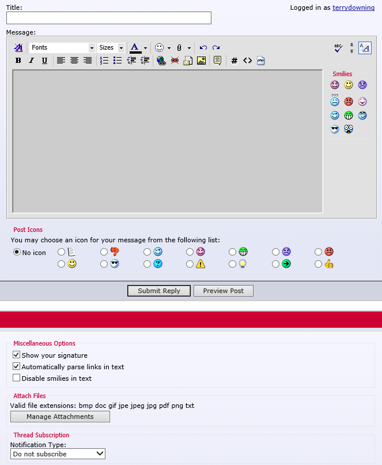Screen dimensions: 382x465
Task: Select the red angry face post icon
Action: click(318, 252)
